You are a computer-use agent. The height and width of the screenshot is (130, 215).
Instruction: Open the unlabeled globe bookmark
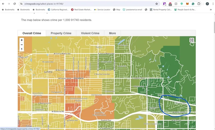146,9
